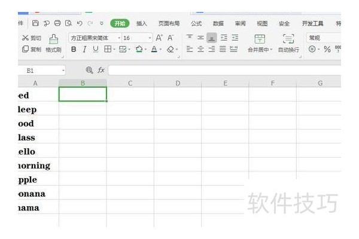
Task: Open 审阅 ribbon tab
Action: point(240,23)
